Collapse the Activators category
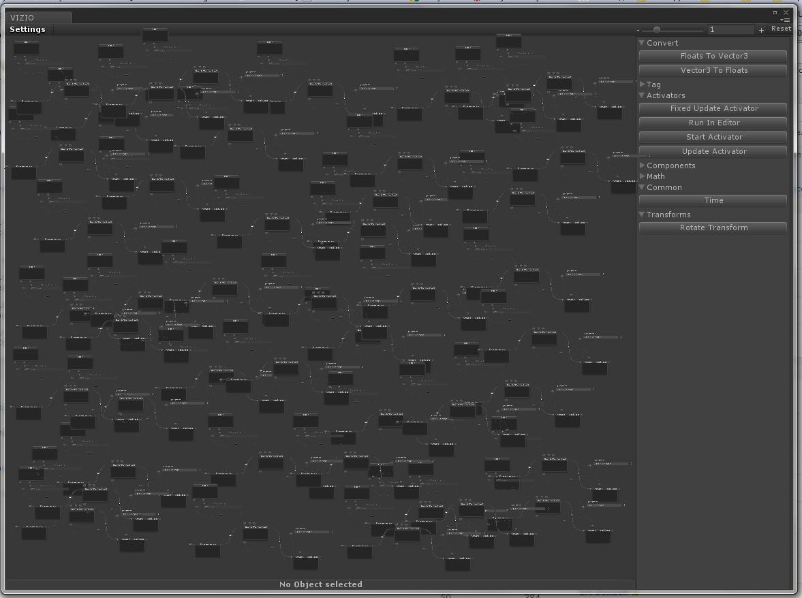This screenshot has width=802, height=598. pos(642,95)
